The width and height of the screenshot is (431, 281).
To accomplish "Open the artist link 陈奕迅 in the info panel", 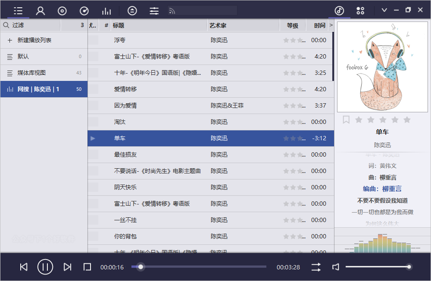I will point(382,145).
